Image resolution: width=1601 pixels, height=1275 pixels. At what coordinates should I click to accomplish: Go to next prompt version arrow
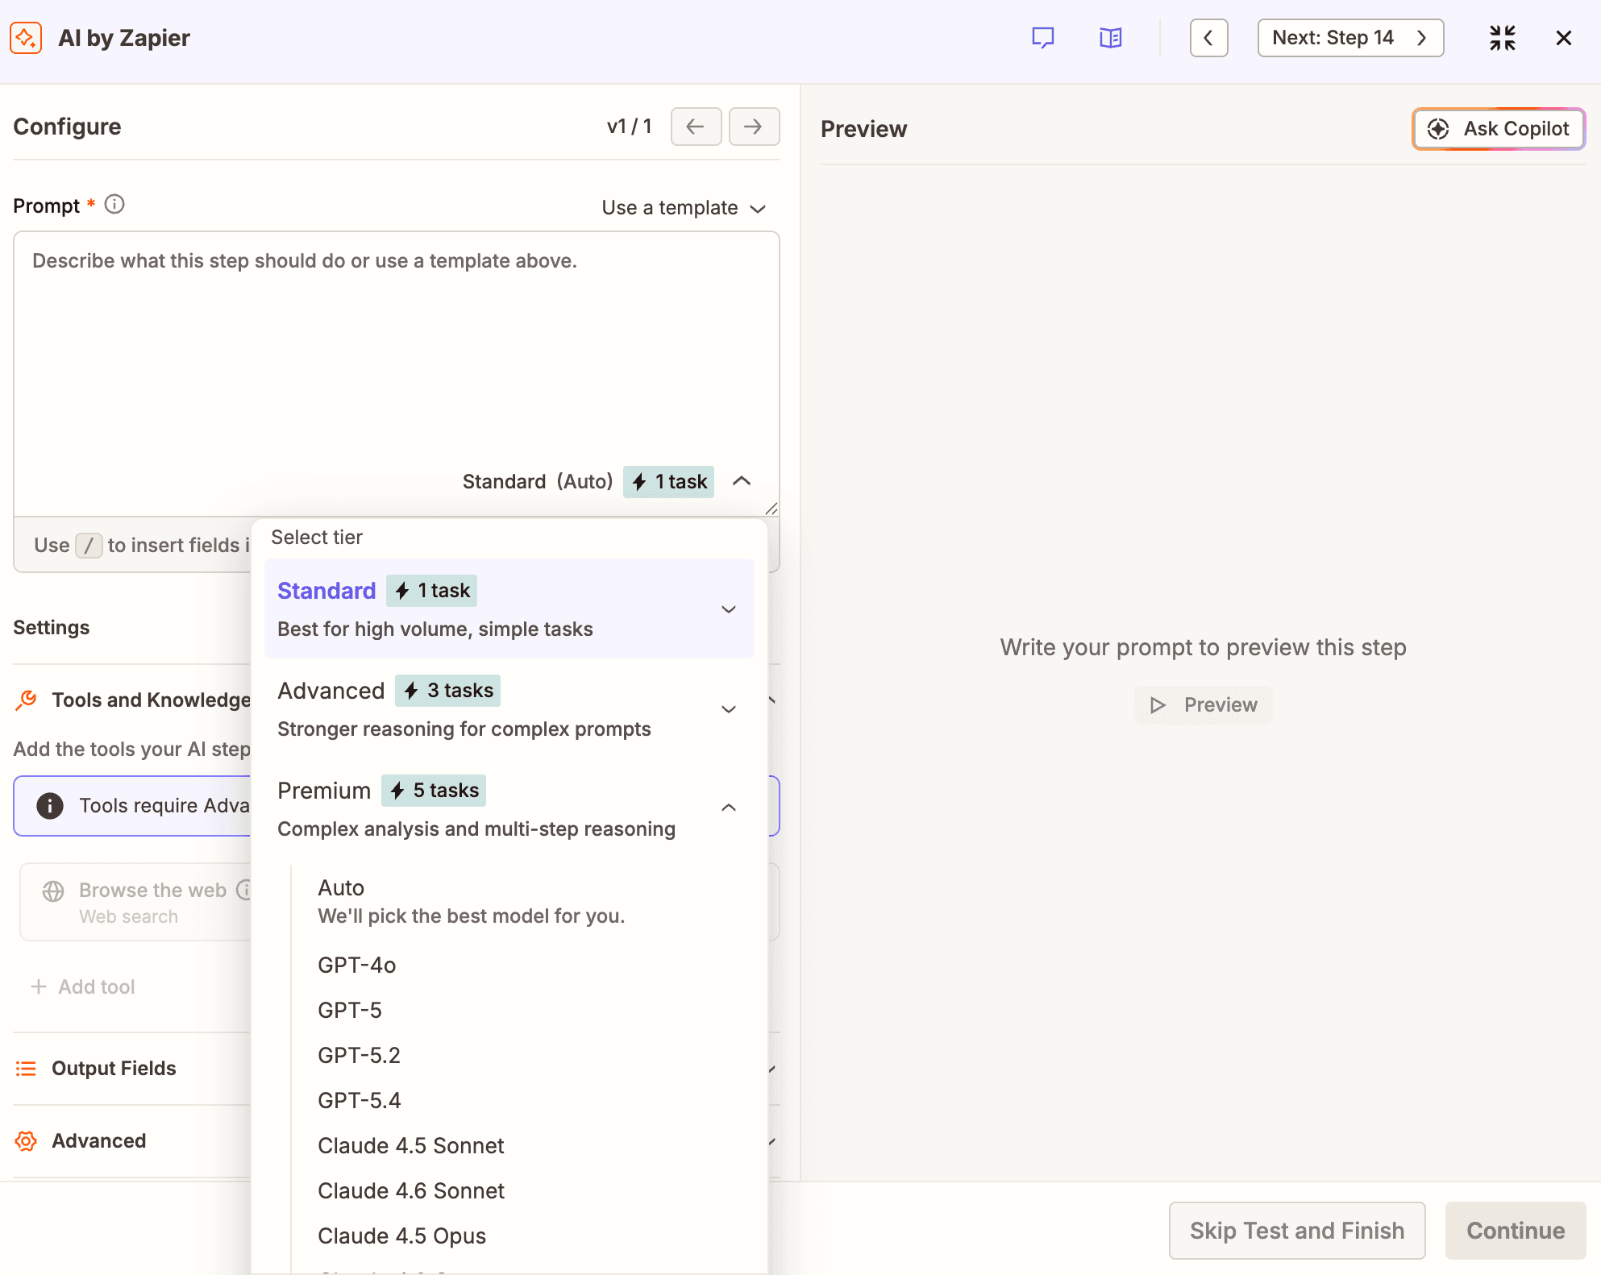coord(754,127)
